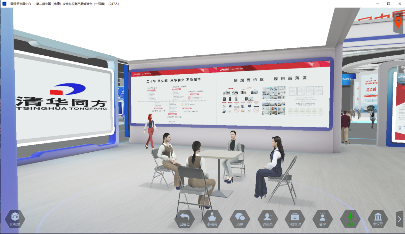Open the 通讯录 contacts icon
The image size is (405, 234).
click(x=268, y=219)
